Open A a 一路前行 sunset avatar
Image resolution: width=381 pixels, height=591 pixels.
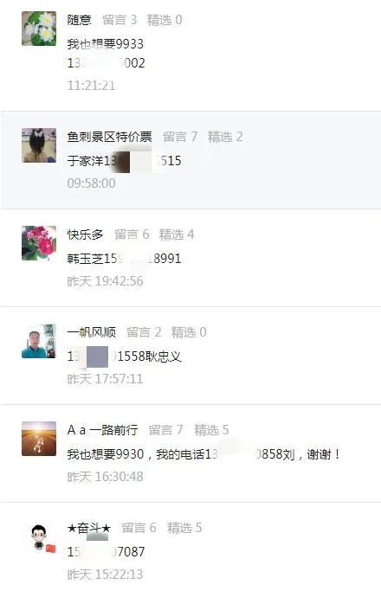(39, 439)
